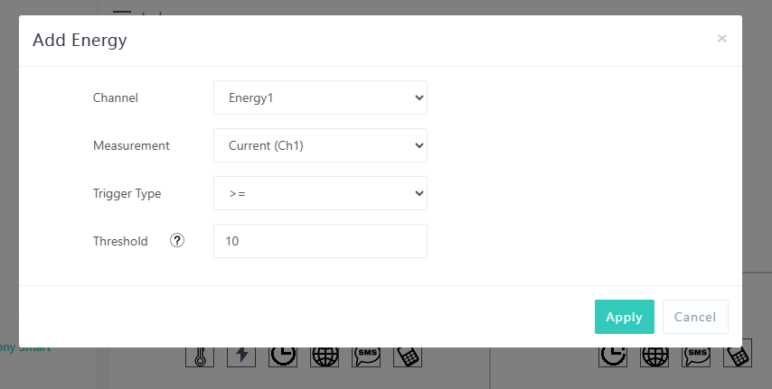Click the lightning bolt energy icon
Viewport: 772px width, 389px height.
coord(240,356)
